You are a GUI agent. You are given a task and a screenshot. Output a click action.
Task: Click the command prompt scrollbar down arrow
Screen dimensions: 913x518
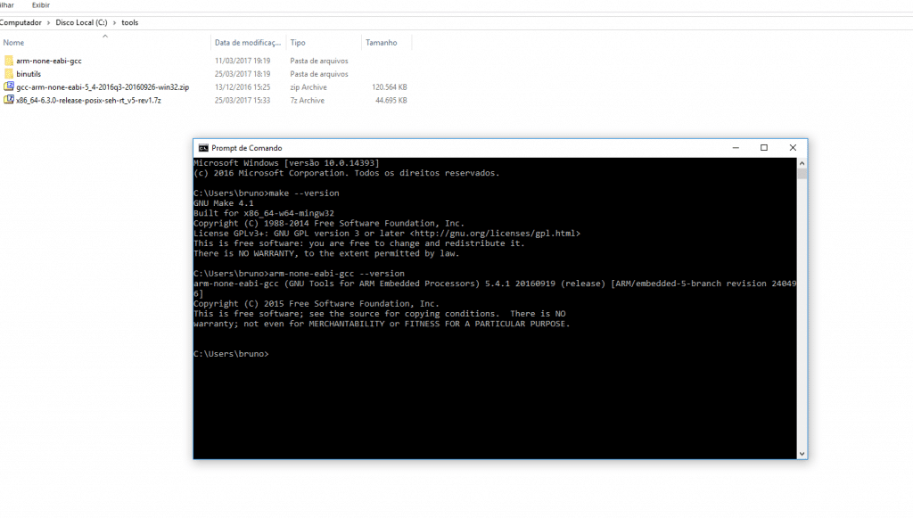pos(802,454)
